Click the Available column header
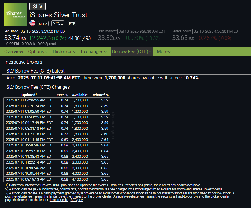The width and height of the screenshot is (251, 208). (80, 95)
